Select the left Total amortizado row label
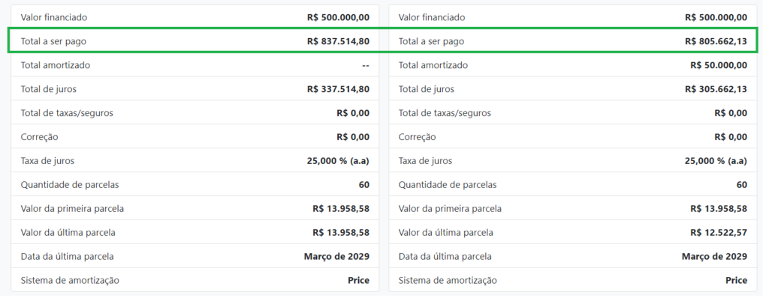 coord(56,65)
